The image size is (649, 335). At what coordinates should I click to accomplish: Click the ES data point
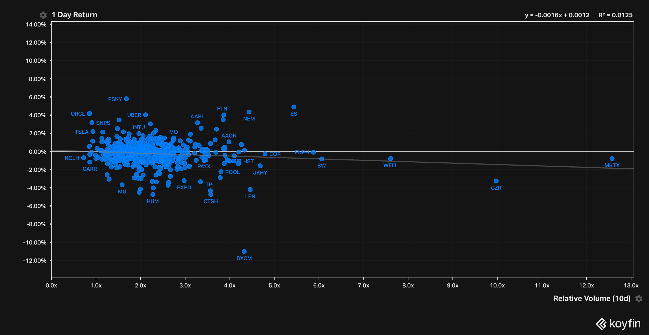(294, 107)
